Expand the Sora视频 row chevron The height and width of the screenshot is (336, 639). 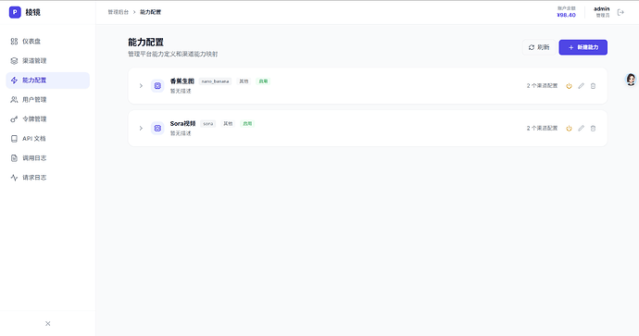(141, 129)
